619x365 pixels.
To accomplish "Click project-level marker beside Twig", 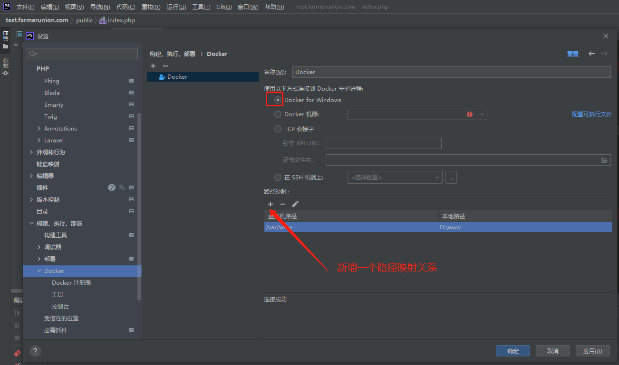I will click(132, 117).
